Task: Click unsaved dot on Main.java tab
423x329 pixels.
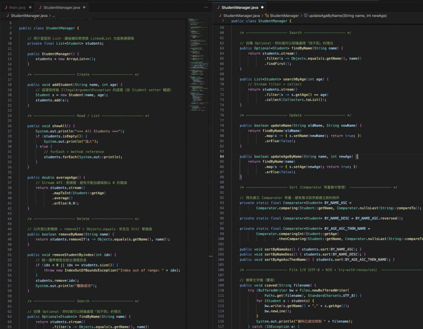Action: click(30, 7)
